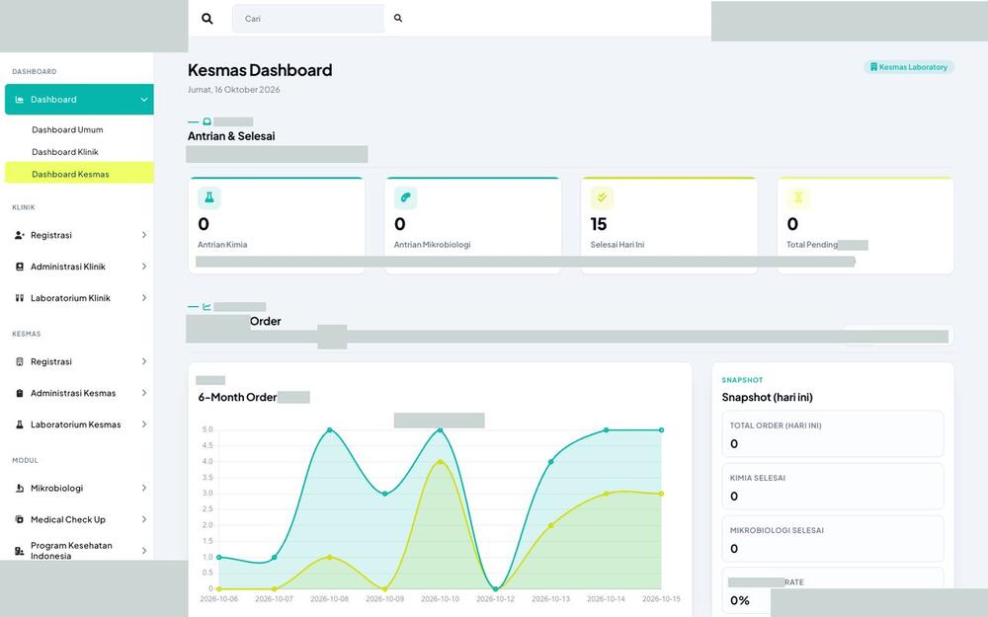
Task: Click the Mikrobiologi microscope icon
Action: click(x=20, y=488)
